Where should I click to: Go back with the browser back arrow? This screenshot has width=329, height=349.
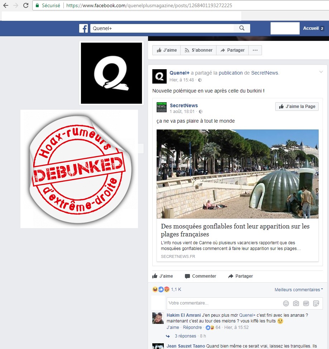point(6,5)
